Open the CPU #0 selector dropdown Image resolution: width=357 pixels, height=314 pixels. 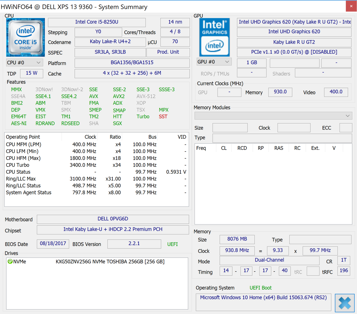point(25,63)
